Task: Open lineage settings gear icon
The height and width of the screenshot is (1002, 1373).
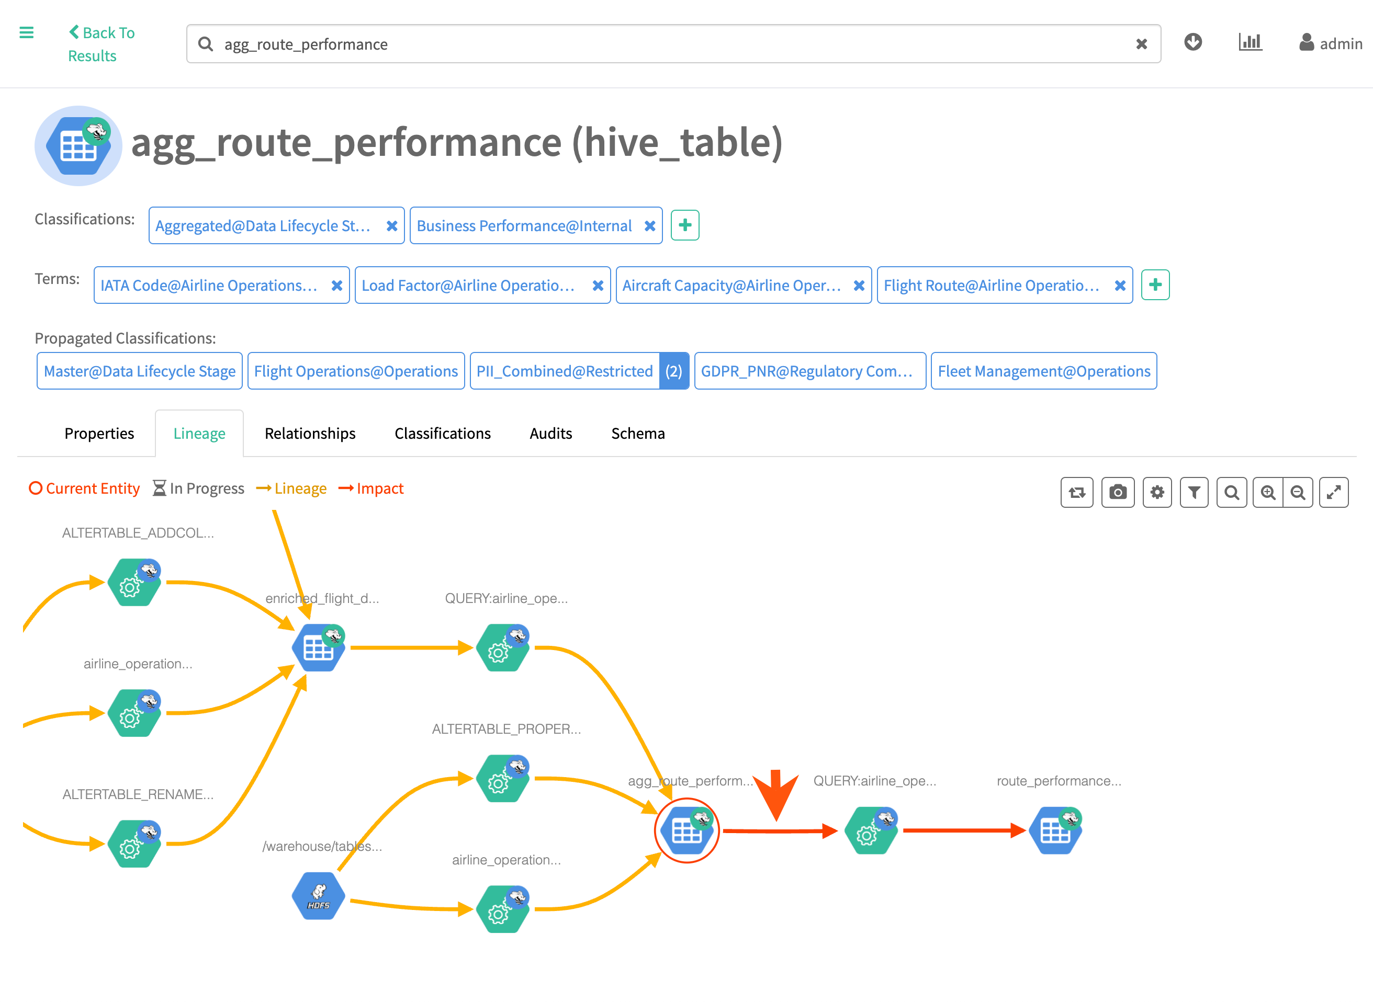Action: point(1156,492)
